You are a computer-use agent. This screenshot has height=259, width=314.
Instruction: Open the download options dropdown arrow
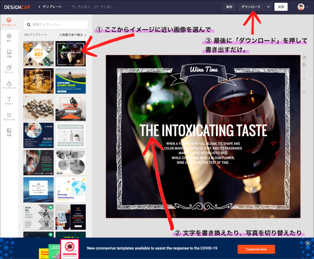pyautogui.click(x=268, y=7)
